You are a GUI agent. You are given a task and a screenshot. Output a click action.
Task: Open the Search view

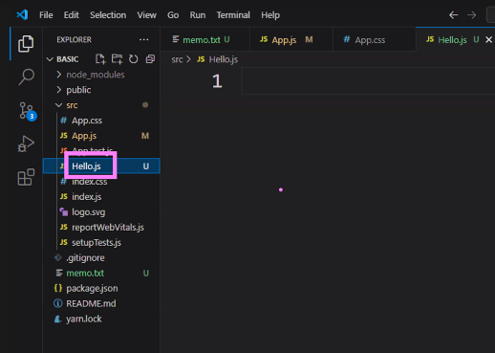tap(26, 77)
